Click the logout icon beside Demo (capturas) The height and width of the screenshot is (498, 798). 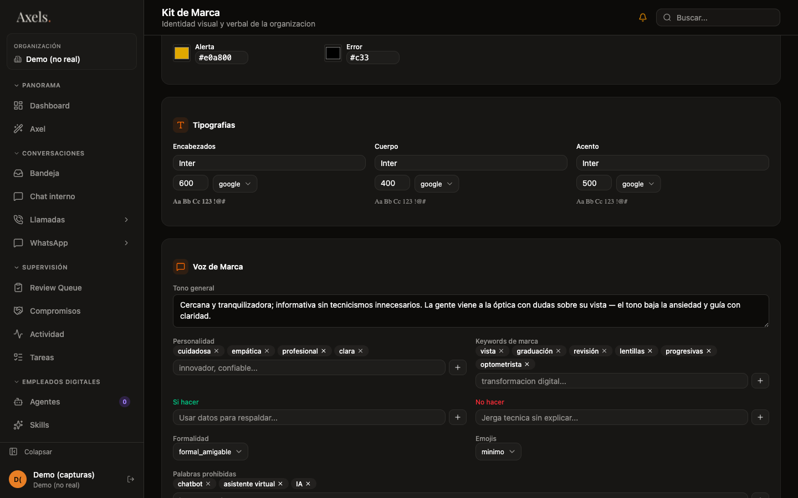pos(131,479)
